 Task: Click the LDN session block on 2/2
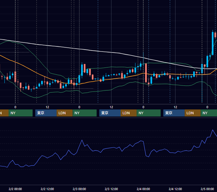click(65, 113)
